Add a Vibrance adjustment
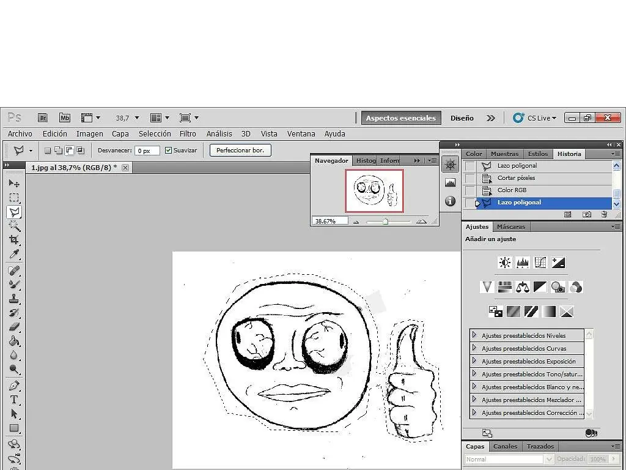The width and height of the screenshot is (626, 470). pos(487,287)
